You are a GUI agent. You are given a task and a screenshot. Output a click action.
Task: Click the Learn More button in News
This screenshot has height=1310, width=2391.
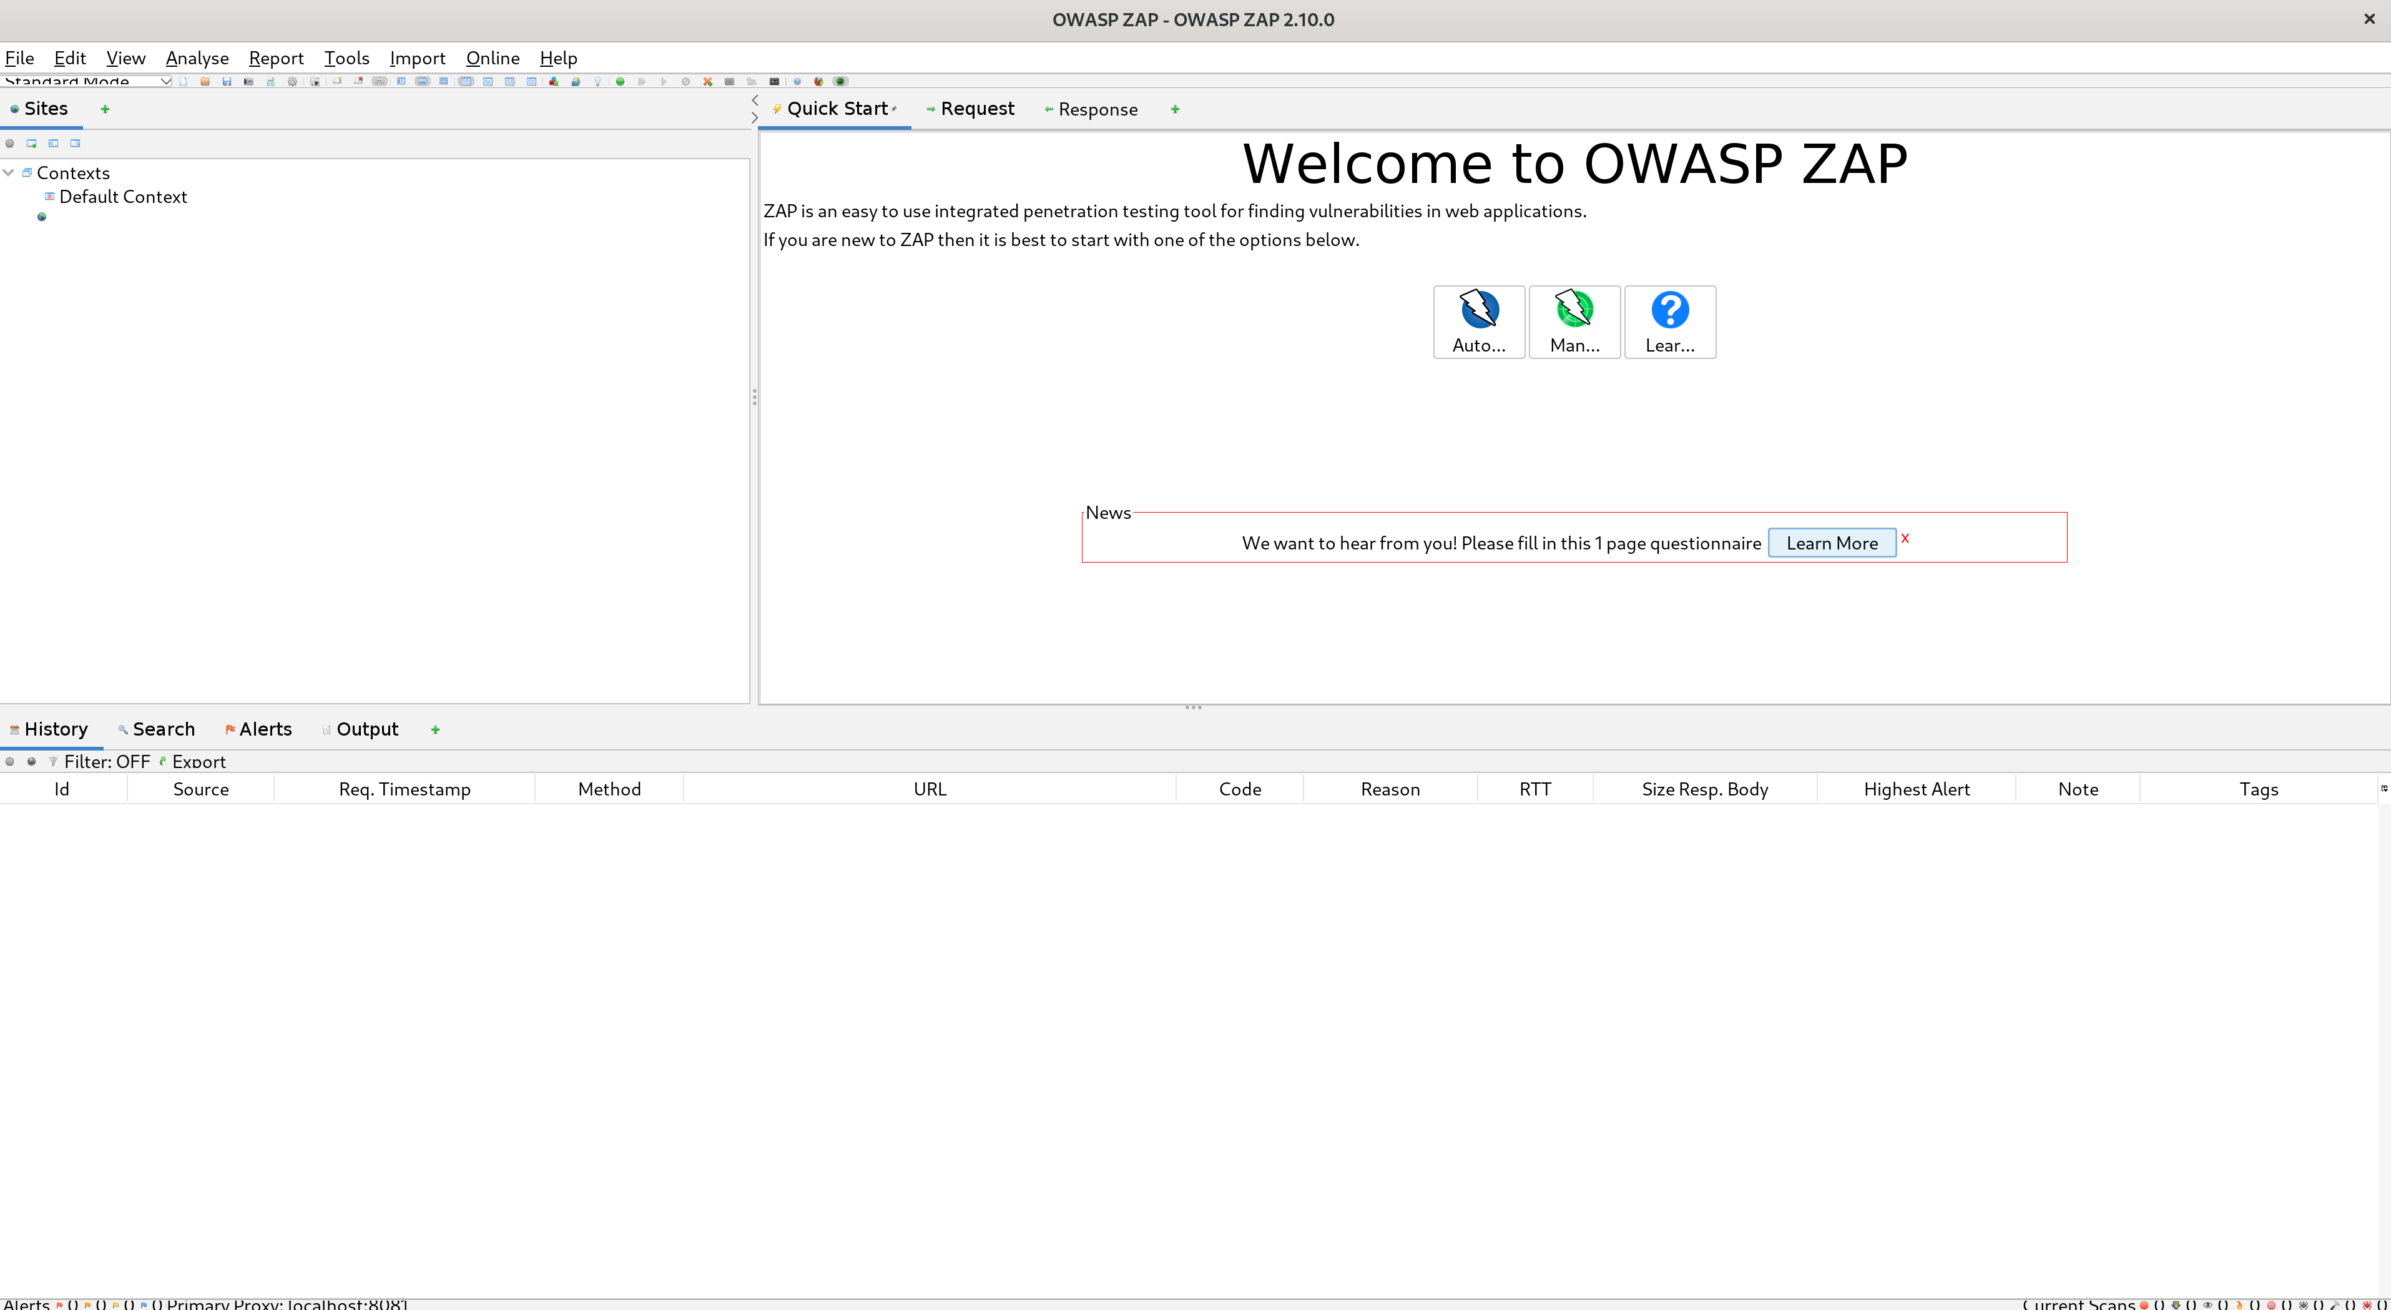1831,543
